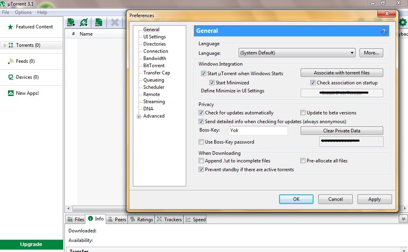
Task: Click the New Apps icon in sidebar
Action: tap(11, 93)
